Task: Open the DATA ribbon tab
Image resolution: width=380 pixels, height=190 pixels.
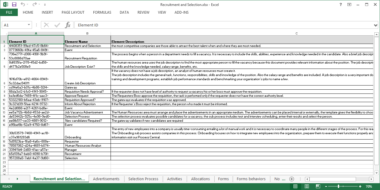Action: [124, 12]
